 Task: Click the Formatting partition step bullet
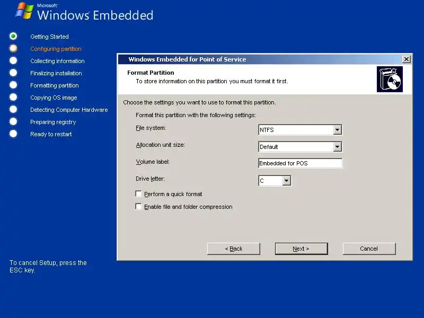click(13, 85)
